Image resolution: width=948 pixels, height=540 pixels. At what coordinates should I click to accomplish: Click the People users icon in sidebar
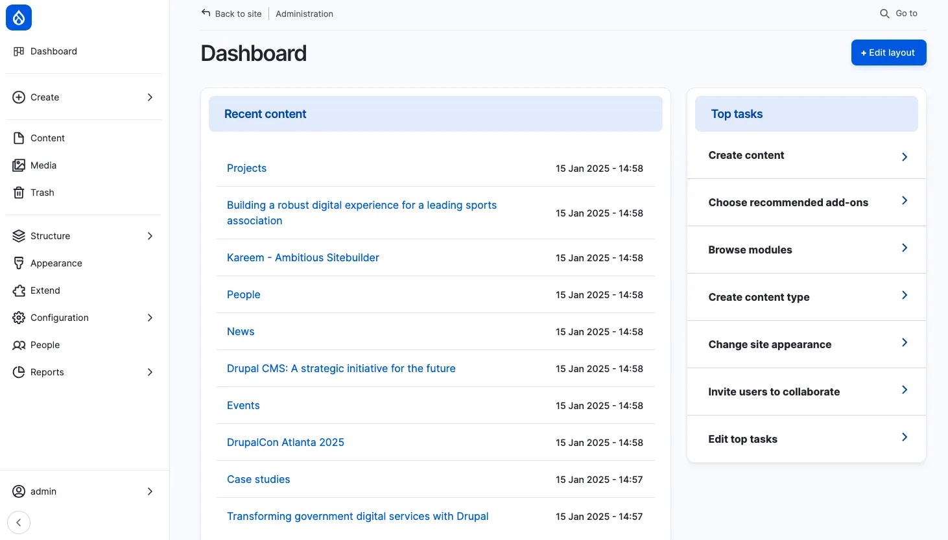[19, 345]
